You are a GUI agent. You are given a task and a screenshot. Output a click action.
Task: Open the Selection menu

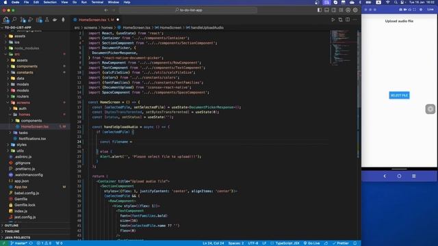coord(50,2)
